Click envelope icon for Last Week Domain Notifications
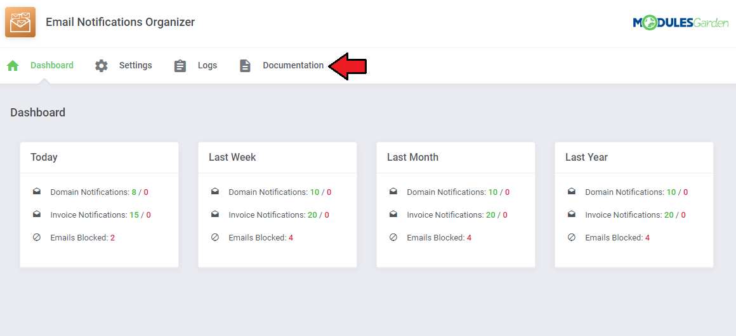This screenshot has width=736, height=336. [215, 191]
